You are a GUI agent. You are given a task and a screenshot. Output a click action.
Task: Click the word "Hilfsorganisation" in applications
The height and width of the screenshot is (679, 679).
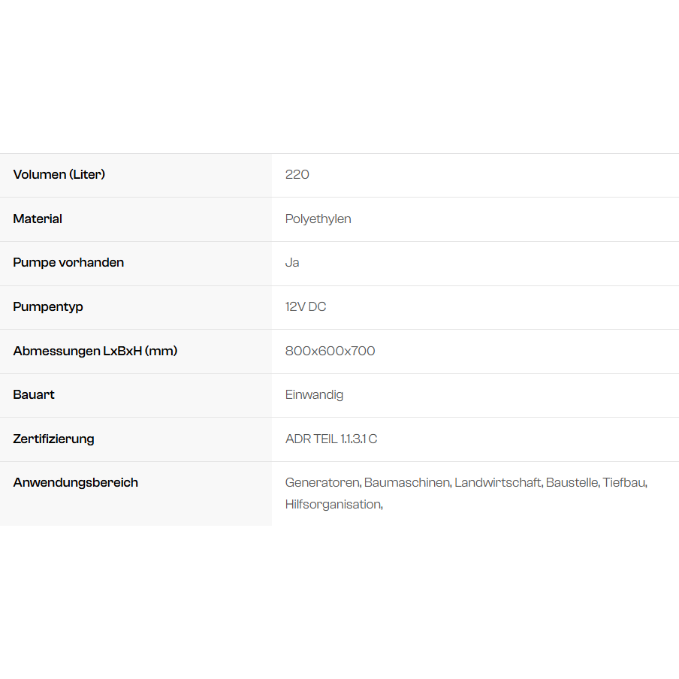pyautogui.click(x=333, y=504)
